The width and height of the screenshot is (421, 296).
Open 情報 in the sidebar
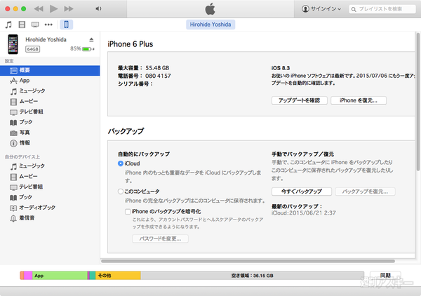click(50, 143)
